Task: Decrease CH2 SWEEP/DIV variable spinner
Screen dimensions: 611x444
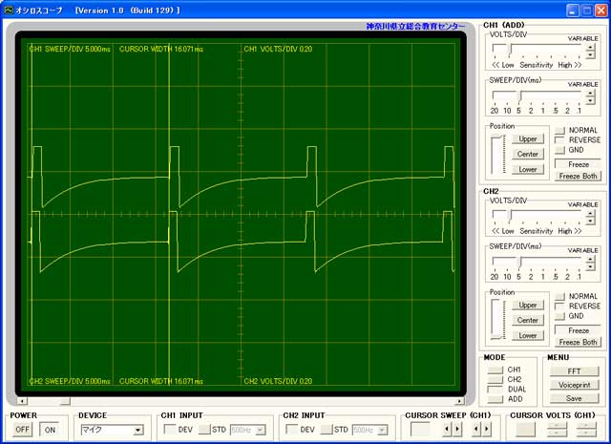Action: (590, 267)
